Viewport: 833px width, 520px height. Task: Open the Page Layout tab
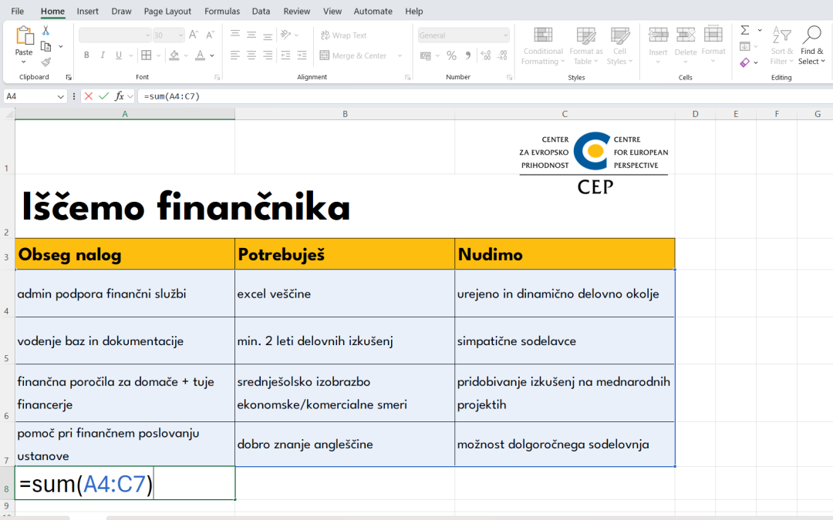[x=167, y=12]
